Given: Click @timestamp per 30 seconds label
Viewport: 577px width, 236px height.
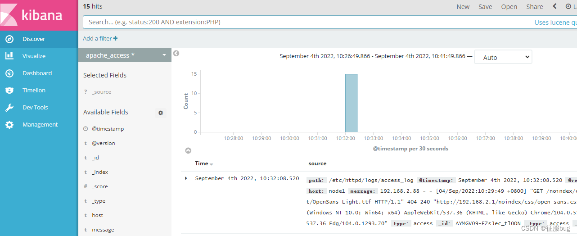Looking at the screenshot, I should point(410,149).
